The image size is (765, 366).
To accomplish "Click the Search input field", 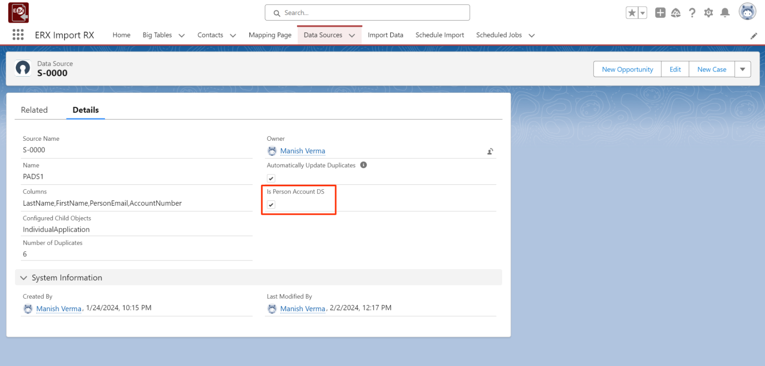I will pyautogui.click(x=367, y=13).
